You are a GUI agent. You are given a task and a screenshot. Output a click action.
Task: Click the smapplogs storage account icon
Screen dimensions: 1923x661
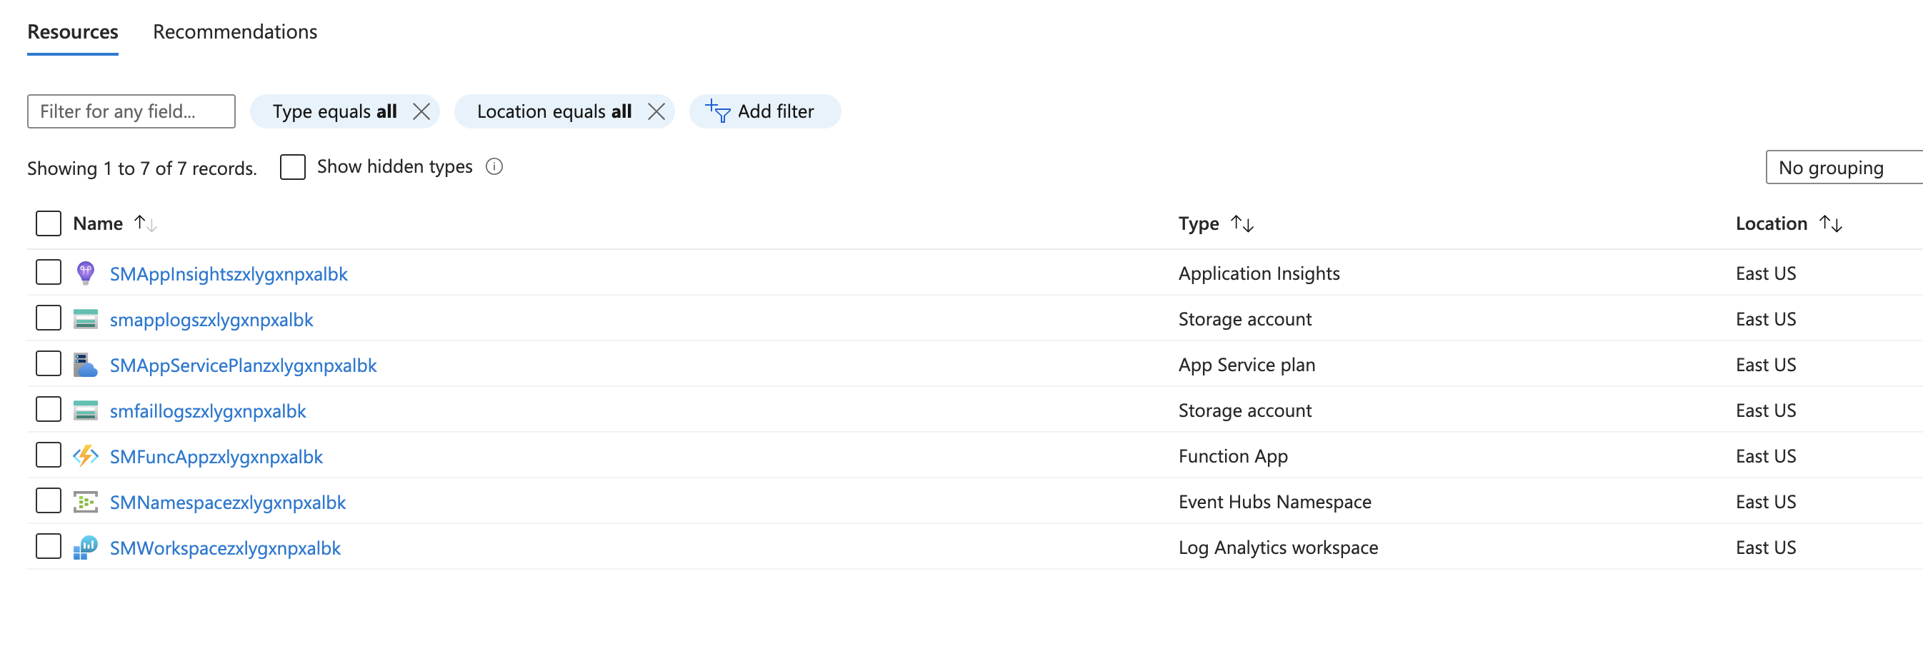pos(85,319)
